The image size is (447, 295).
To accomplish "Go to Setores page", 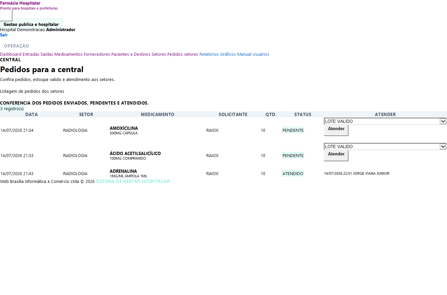I will click(159, 54).
